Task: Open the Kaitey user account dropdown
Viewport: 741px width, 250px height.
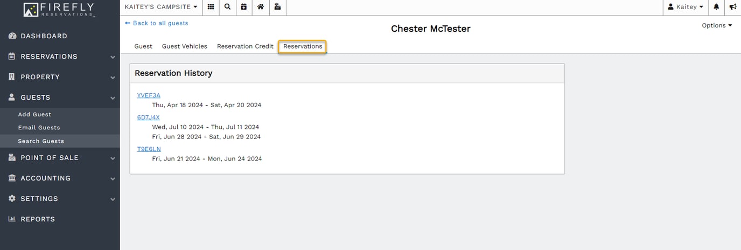Action: coord(686,7)
